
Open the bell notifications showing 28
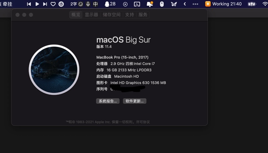pyautogui.click(x=110, y=4)
